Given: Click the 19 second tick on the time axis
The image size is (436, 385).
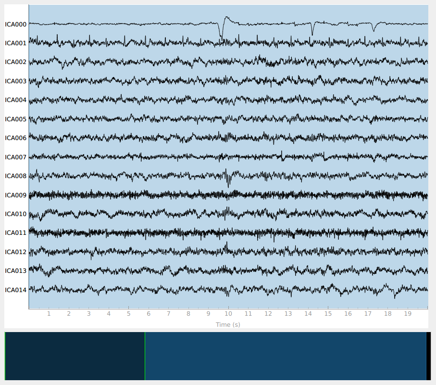Looking at the screenshot, I should (408, 314).
